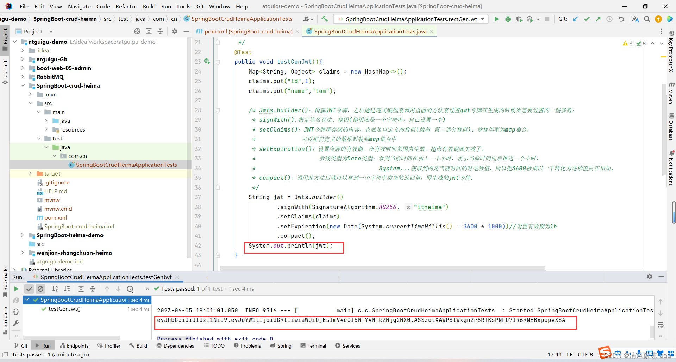
Task: Rollback changes with the undo icon
Action: (x=621, y=19)
